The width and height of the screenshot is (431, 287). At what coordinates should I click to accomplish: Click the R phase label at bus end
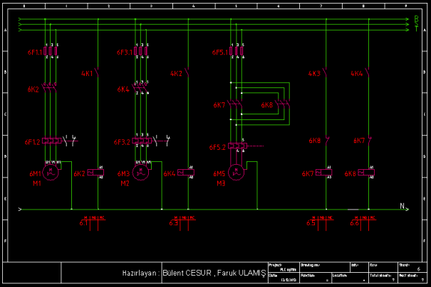point(417,18)
